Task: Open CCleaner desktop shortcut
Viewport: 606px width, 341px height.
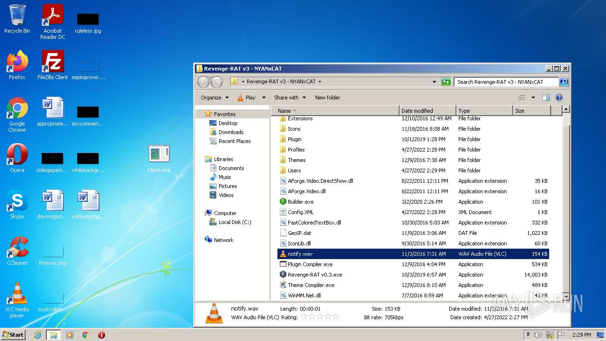Action: point(17,248)
